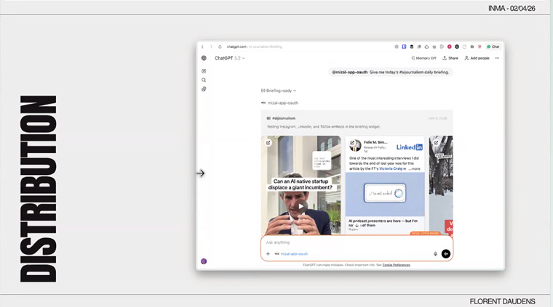Open the ChatGPT 5.2 model dropdown
553x307 pixels.
point(230,58)
